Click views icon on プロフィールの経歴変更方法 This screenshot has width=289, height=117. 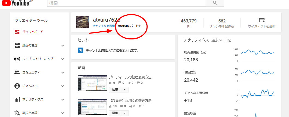tap(111, 83)
